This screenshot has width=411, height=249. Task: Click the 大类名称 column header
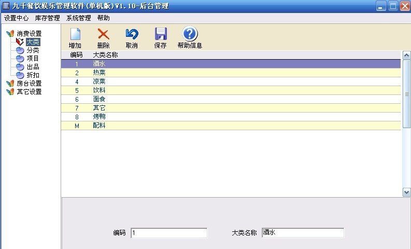(x=105, y=55)
